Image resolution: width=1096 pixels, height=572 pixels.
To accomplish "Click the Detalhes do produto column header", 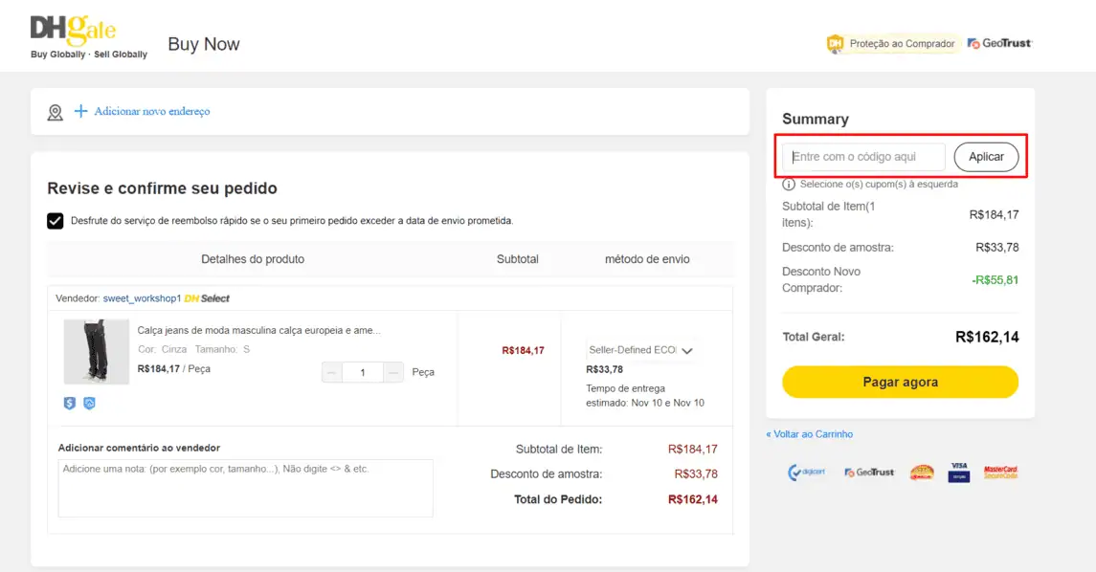I will click(253, 259).
